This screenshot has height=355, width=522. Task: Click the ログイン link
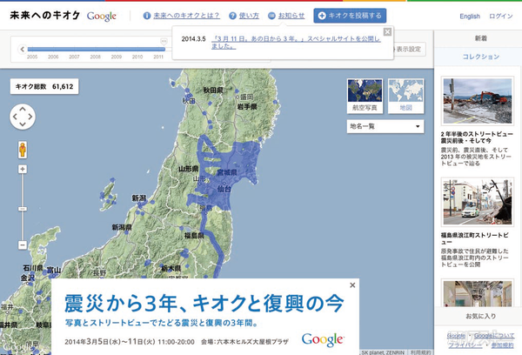(501, 16)
